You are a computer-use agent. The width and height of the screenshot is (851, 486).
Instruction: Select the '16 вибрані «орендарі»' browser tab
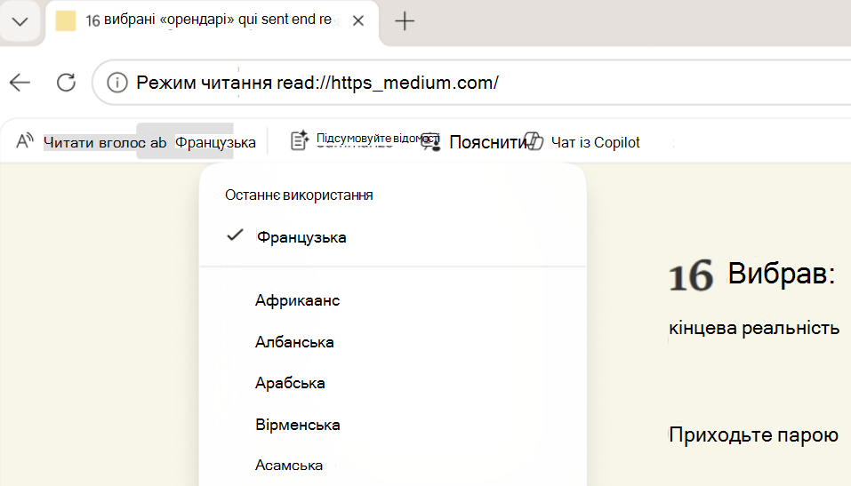pos(212,21)
